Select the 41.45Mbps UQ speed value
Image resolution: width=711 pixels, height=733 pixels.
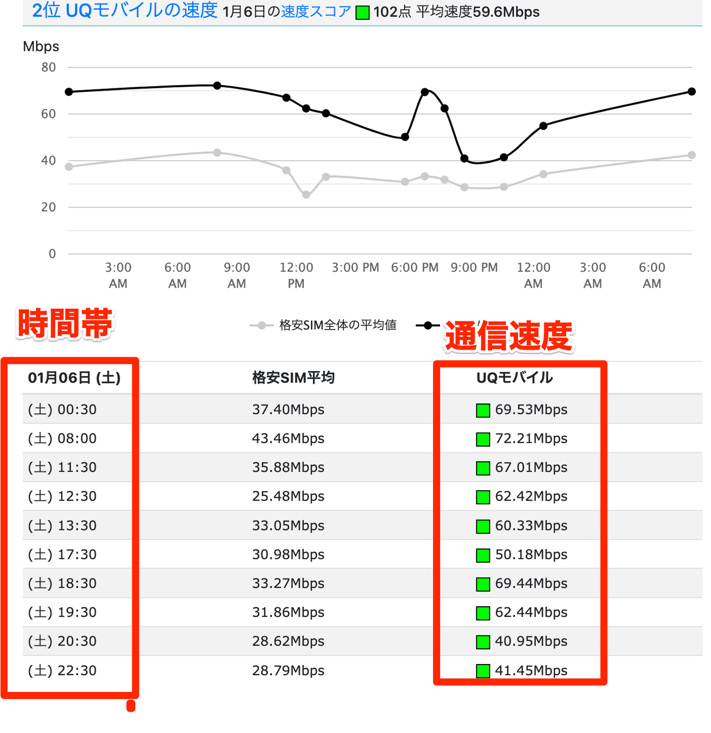coord(531,670)
